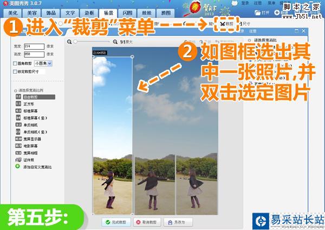Select the 电影屏幕 16:9 ratio icon
Image resolution: width=325 pixels, height=230 pixels.
[x=18, y=146]
